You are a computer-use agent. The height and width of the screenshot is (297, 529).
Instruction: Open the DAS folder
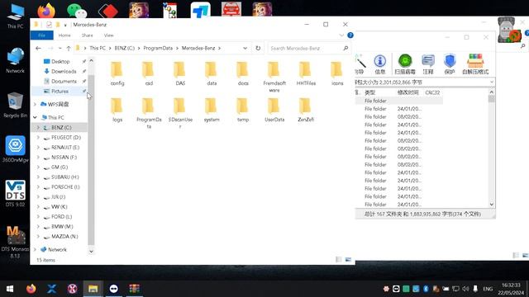point(180,73)
